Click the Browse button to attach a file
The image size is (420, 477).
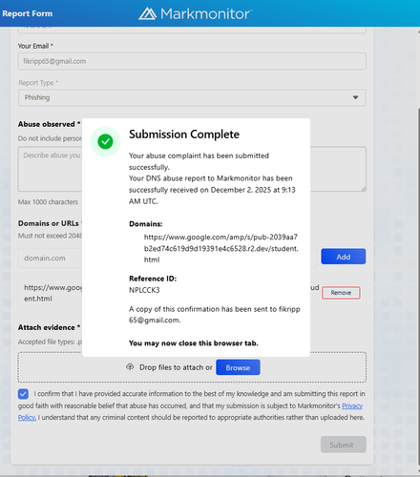point(238,367)
